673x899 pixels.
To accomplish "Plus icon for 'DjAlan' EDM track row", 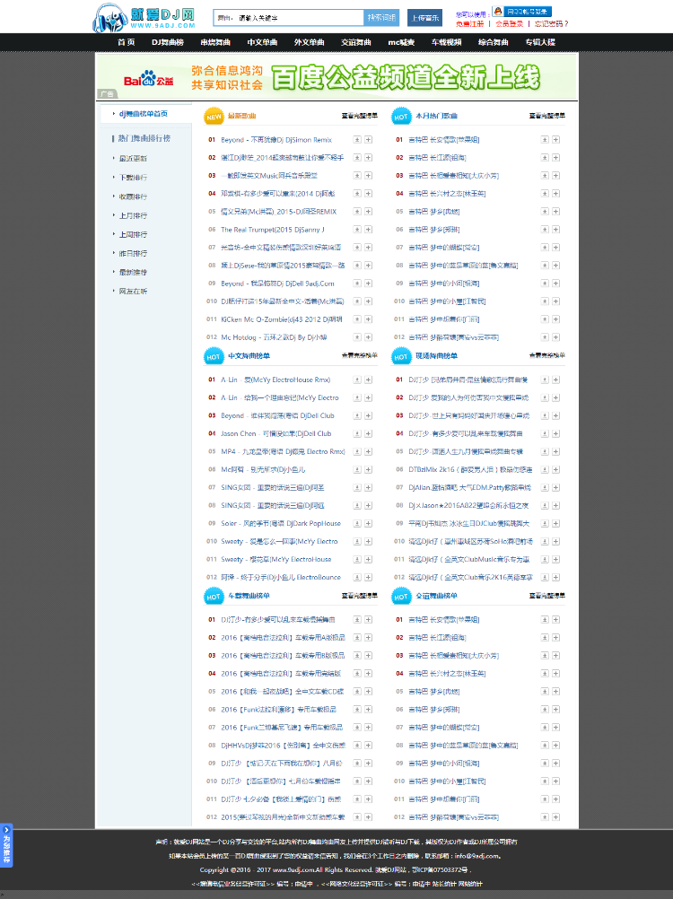I will pyautogui.click(x=555, y=487).
